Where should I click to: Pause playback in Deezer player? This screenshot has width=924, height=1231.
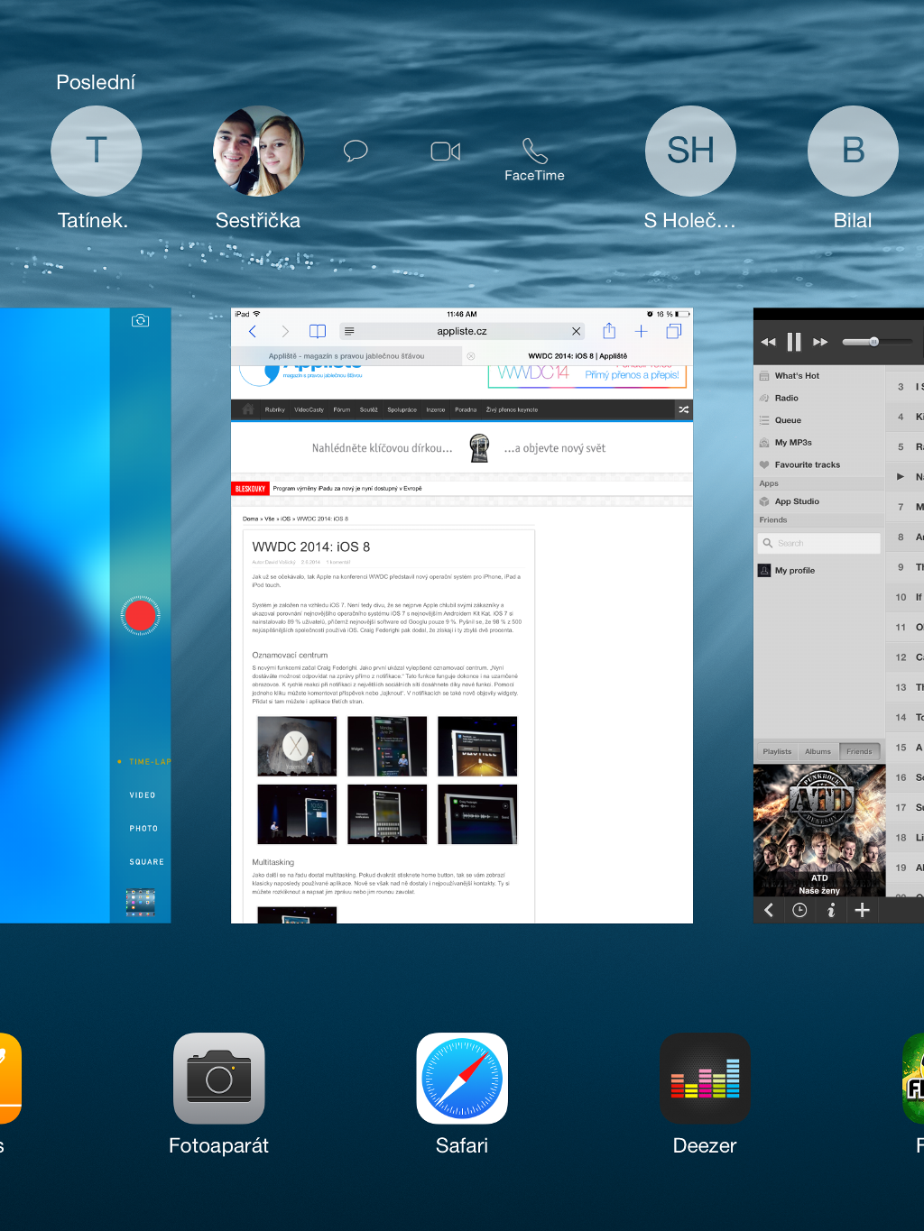coord(794,342)
